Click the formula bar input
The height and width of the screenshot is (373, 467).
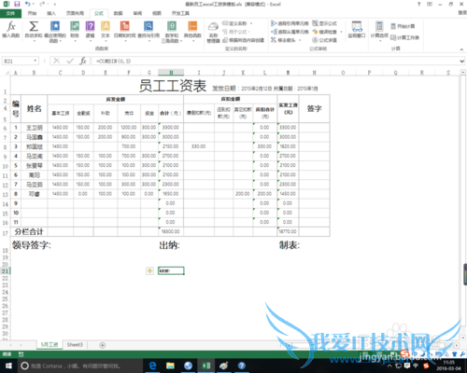point(276,61)
